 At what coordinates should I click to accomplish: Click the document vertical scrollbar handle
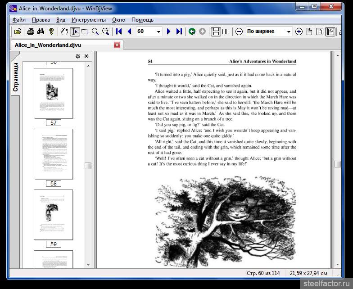(338, 164)
